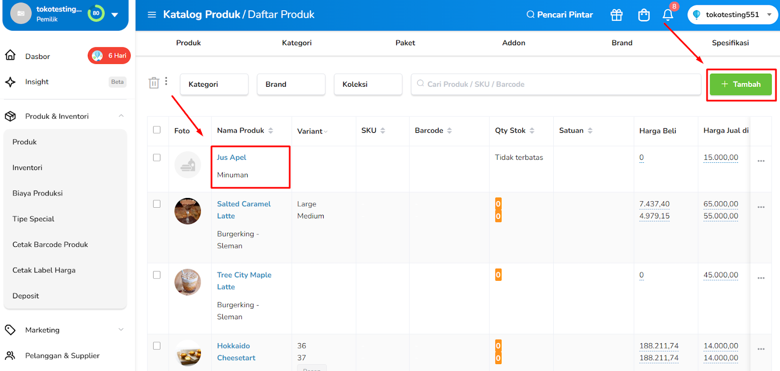Click the Marketing tag icon
The height and width of the screenshot is (371, 780).
(10, 330)
